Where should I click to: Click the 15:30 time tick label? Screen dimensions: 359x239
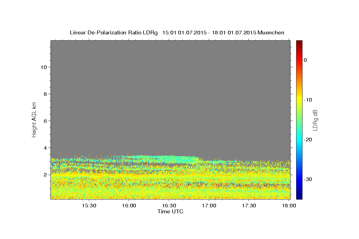[x=89, y=206]
